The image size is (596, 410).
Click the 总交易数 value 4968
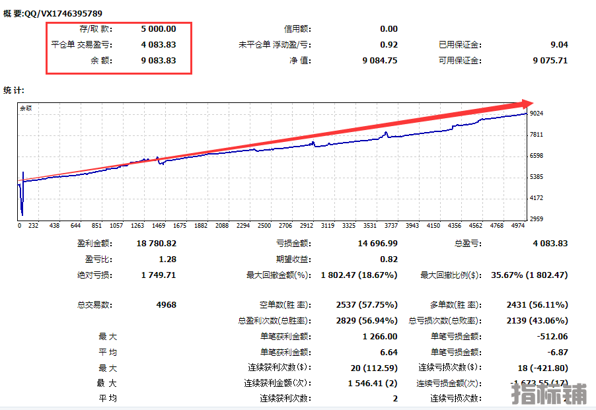coord(165,305)
